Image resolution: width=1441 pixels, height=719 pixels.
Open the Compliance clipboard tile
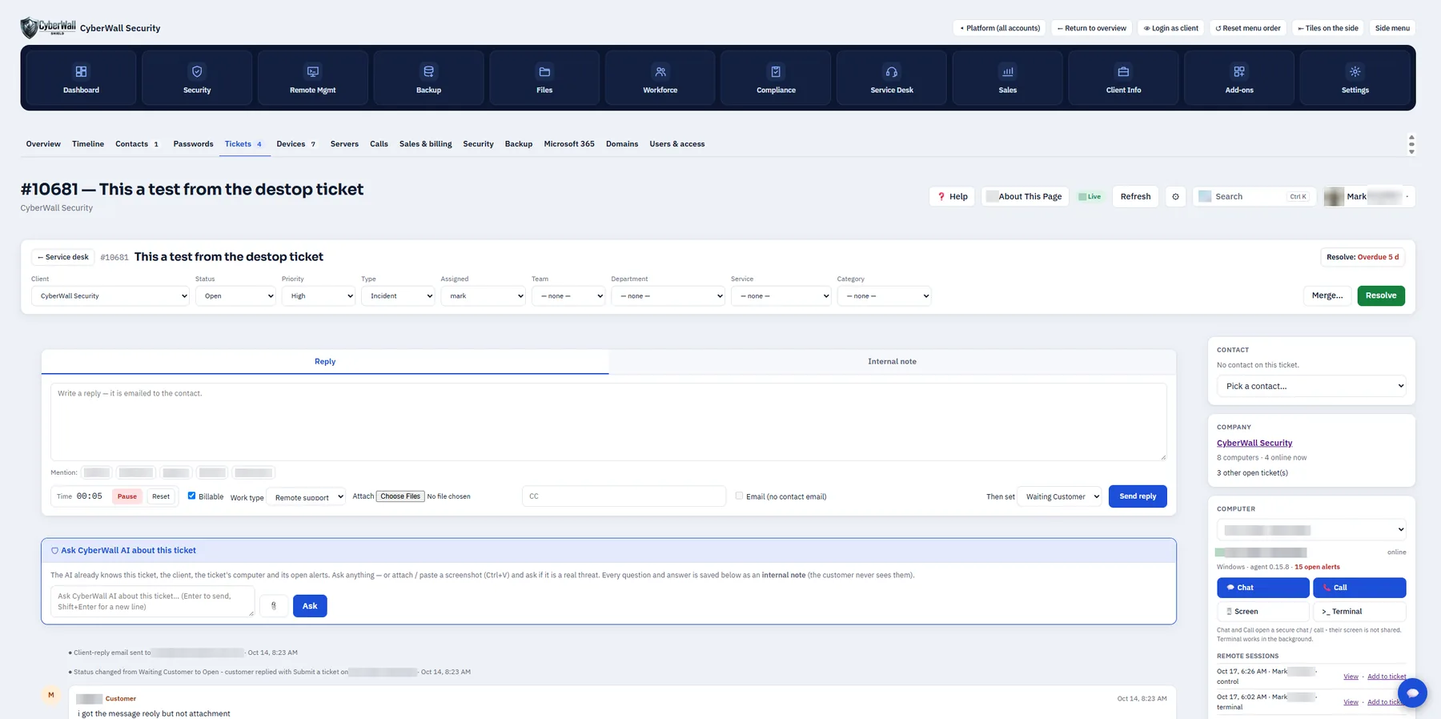pos(776,78)
